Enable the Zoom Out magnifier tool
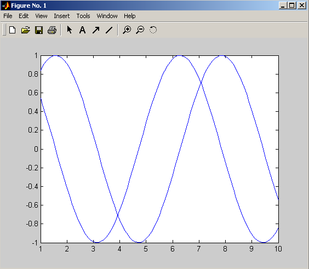 click(x=140, y=30)
